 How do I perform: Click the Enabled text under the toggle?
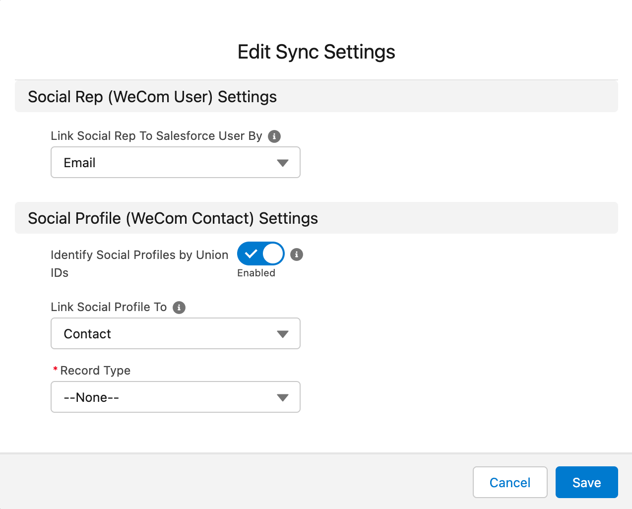(256, 273)
